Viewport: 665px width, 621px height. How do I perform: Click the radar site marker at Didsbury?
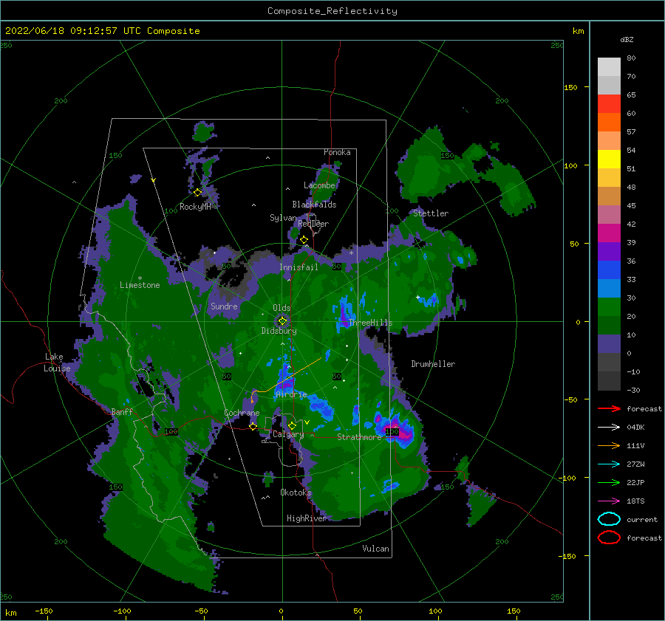pyautogui.click(x=282, y=321)
